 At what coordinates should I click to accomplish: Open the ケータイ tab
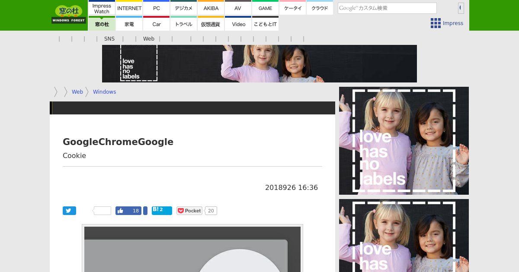[x=293, y=8]
